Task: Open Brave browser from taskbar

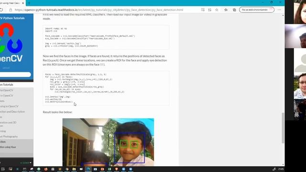Action: (x=117, y=169)
